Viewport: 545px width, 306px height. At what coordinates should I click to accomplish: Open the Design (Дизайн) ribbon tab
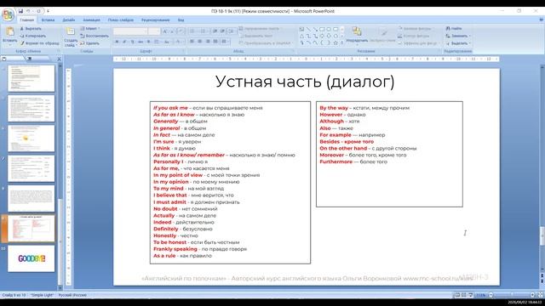click(x=68, y=20)
